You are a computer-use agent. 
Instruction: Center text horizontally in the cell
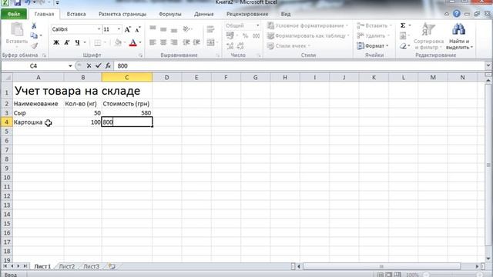point(163,42)
